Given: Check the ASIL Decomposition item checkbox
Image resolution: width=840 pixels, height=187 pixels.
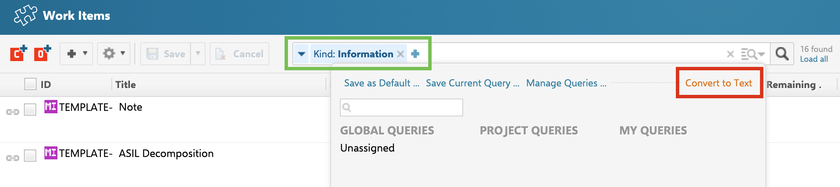Looking at the screenshot, I should coord(30,156).
